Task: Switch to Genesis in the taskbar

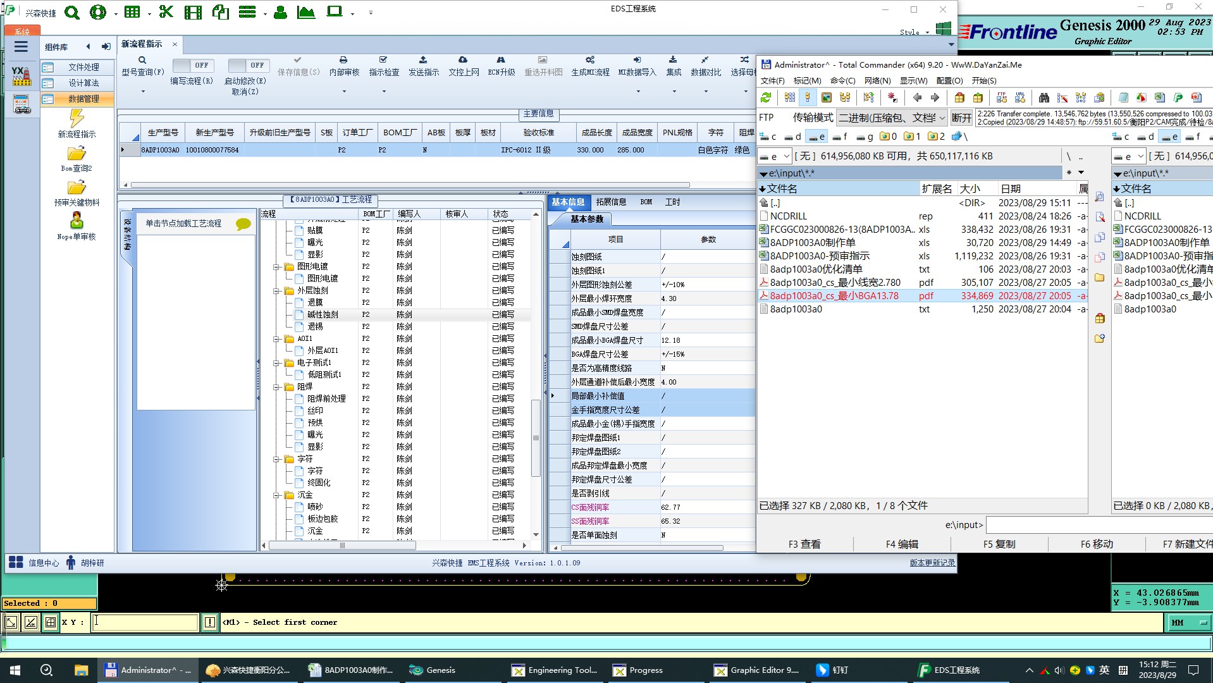Action: pyautogui.click(x=433, y=670)
